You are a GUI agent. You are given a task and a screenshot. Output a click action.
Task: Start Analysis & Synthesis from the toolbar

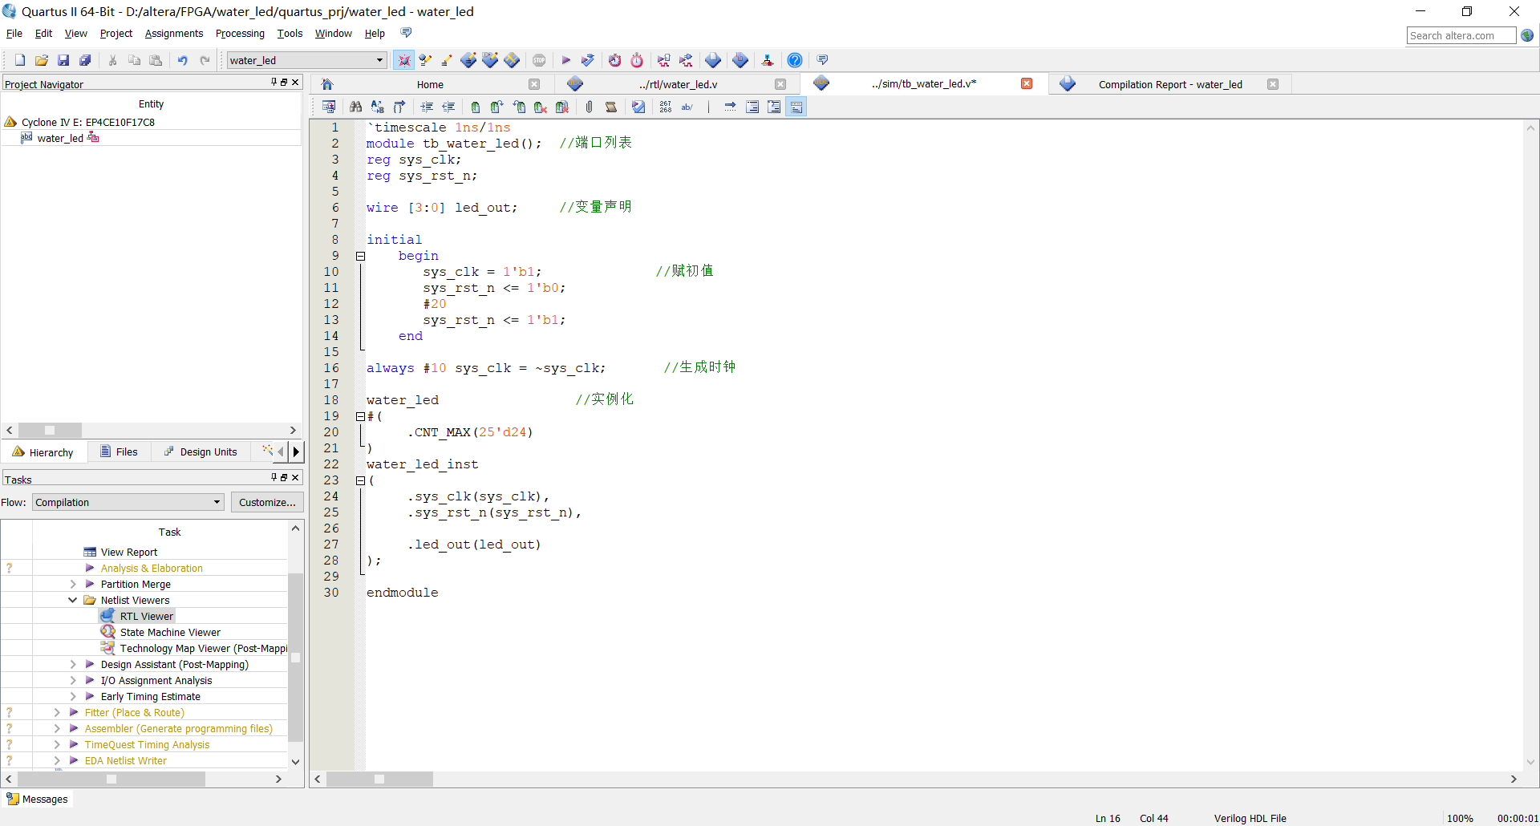[x=588, y=60]
